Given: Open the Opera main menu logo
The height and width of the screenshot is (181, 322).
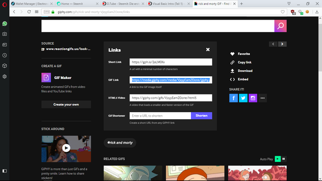Looking at the screenshot, I should 5,5.
